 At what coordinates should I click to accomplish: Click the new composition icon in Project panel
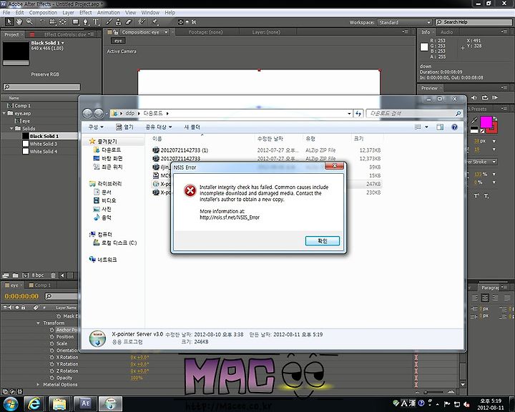point(25,275)
